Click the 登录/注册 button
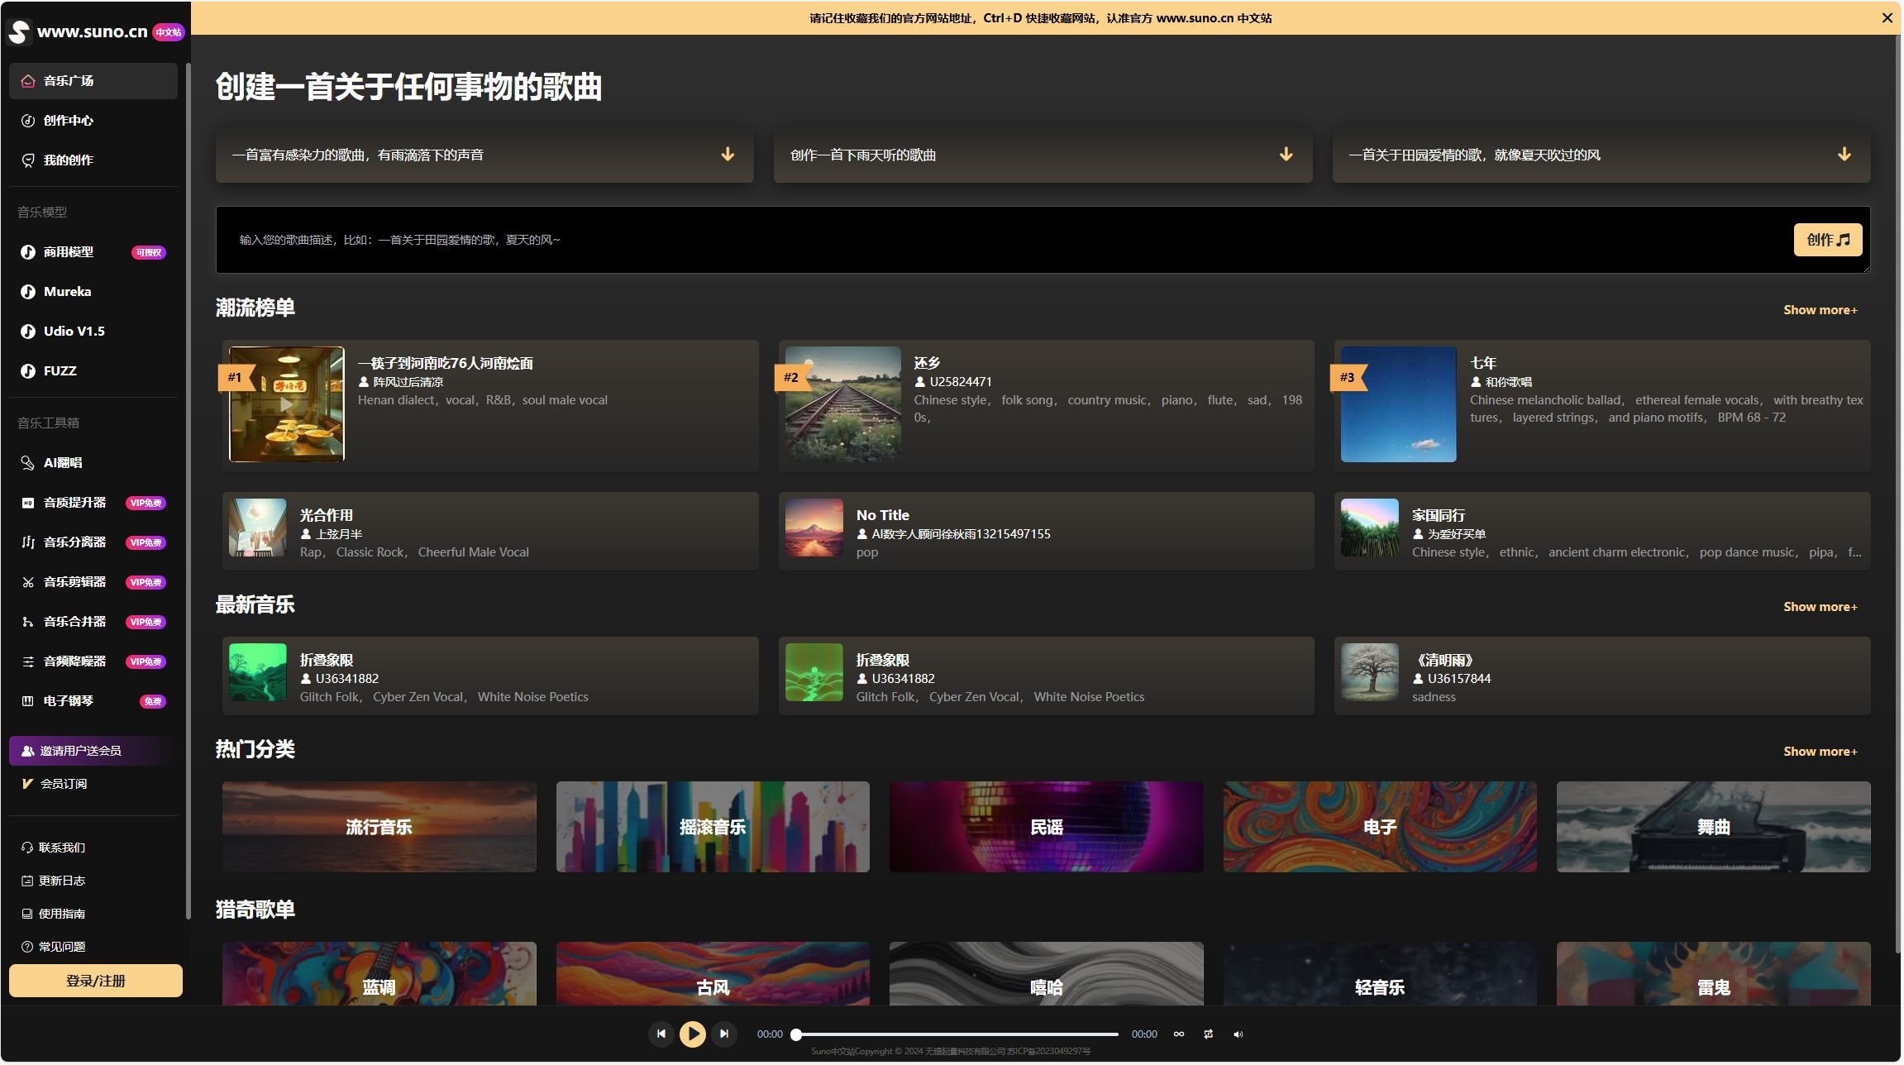1904x1065 pixels. [96, 981]
